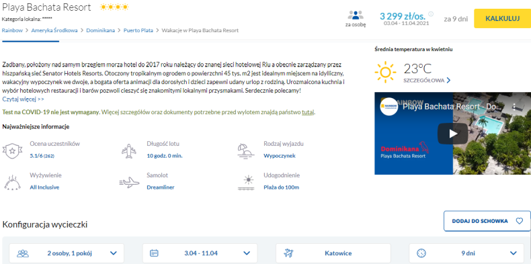Click the price info circle icon

point(431,14)
